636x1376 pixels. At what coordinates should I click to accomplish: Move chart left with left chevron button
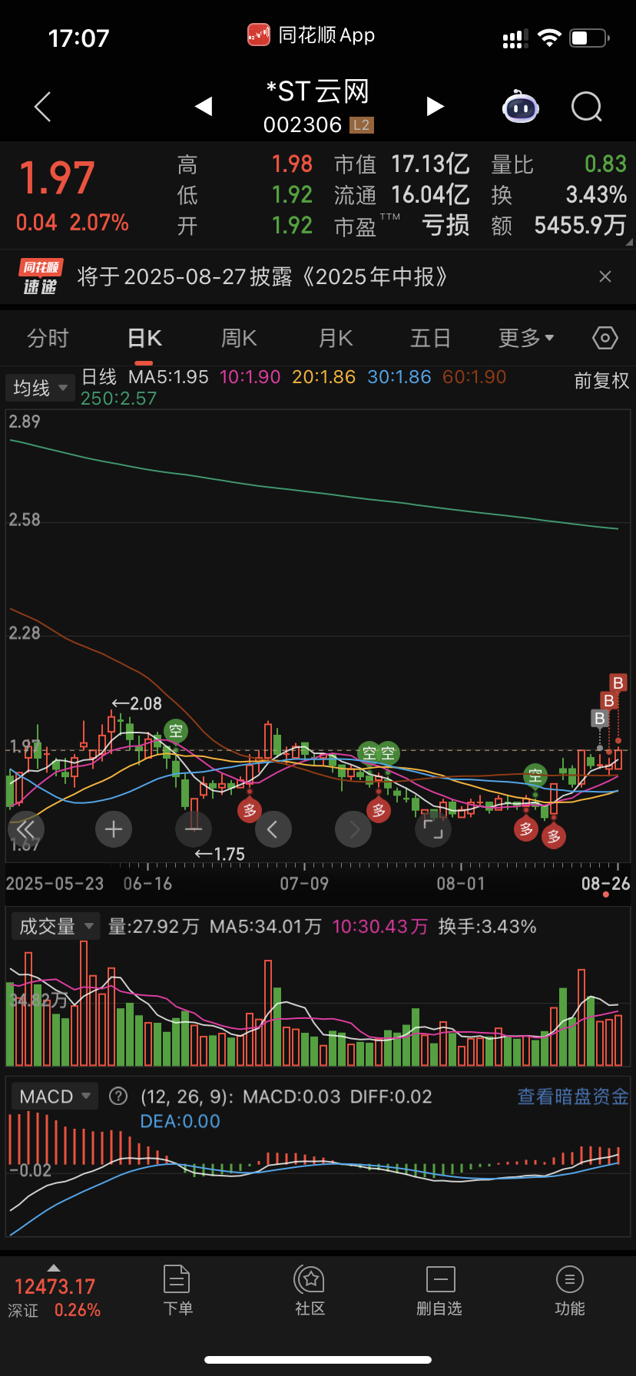click(273, 829)
